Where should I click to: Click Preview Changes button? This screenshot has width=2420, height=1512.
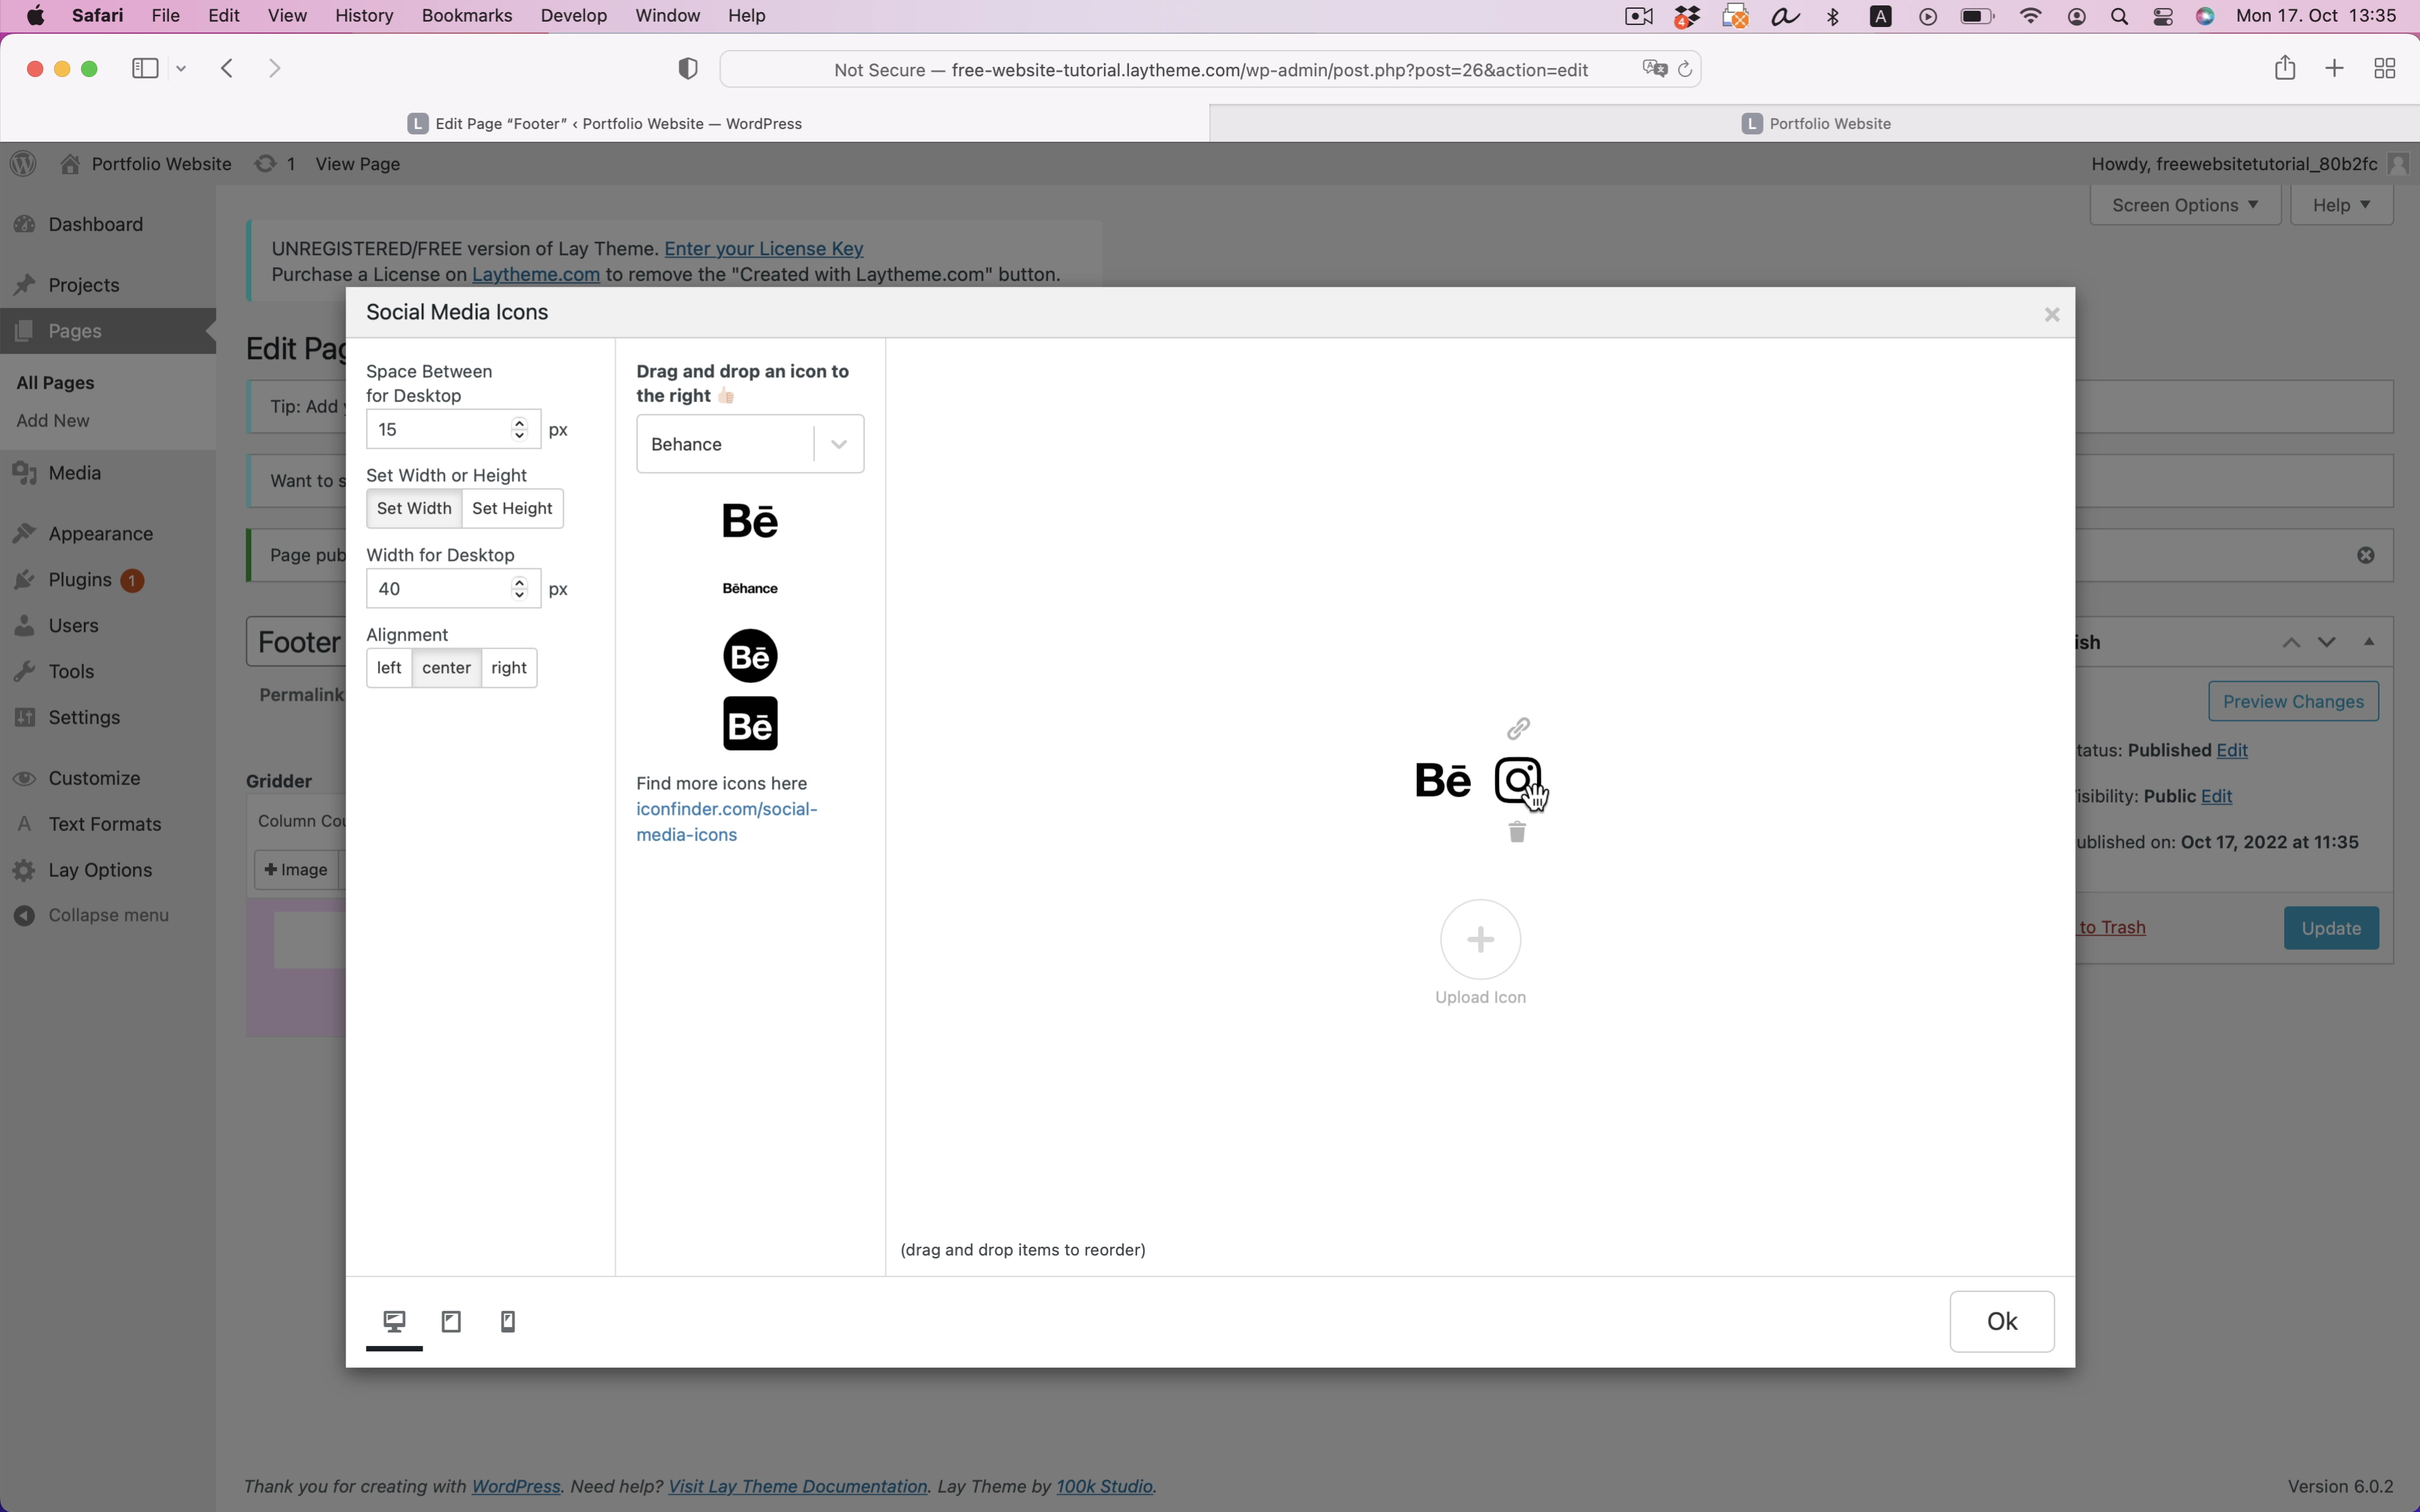(2293, 701)
